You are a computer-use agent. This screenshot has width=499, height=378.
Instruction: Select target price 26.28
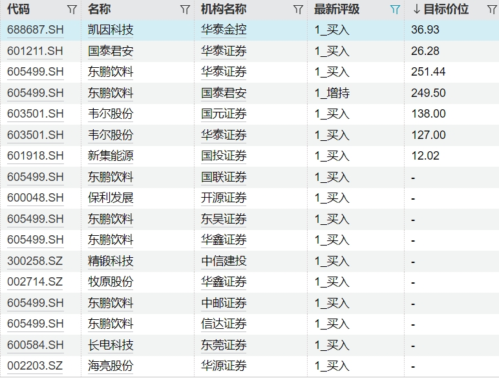pos(425,51)
